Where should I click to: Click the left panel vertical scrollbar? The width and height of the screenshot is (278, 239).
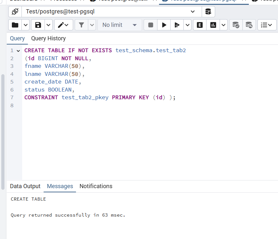(3, 132)
